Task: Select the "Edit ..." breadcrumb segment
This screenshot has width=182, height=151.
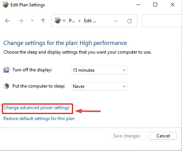Action: click(90, 21)
